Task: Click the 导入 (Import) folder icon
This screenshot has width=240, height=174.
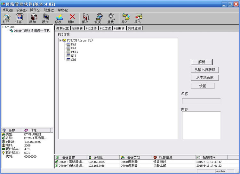Action: (126, 18)
